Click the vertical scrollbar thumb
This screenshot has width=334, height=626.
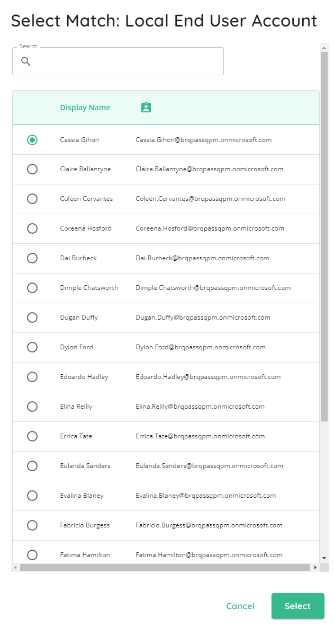pos(324,236)
